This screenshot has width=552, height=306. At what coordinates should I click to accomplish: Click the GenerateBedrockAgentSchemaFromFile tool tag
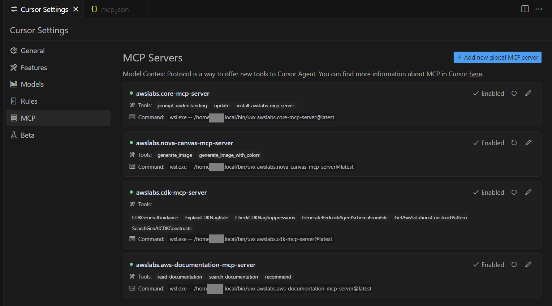click(x=345, y=217)
